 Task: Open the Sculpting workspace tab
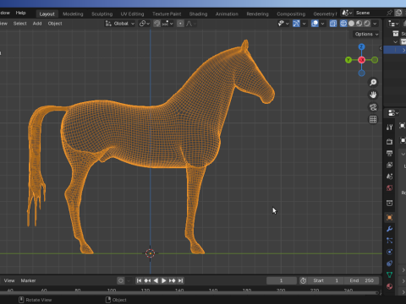pos(101,14)
